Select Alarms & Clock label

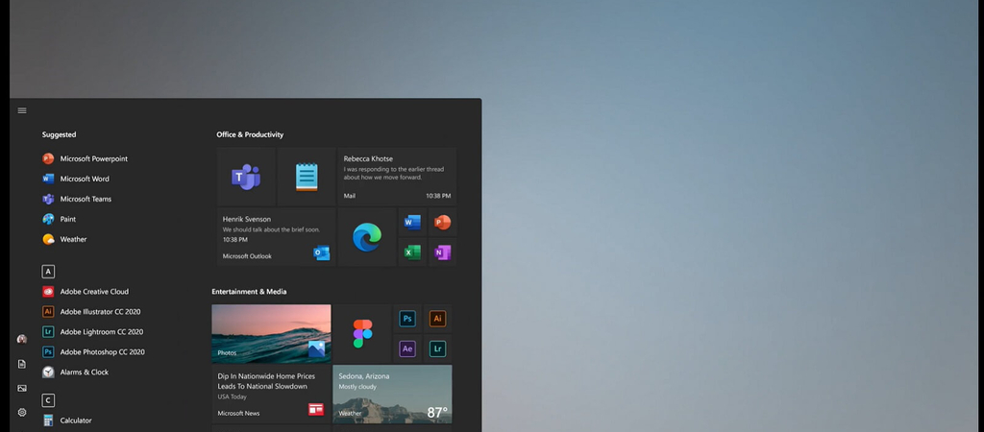tap(85, 372)
